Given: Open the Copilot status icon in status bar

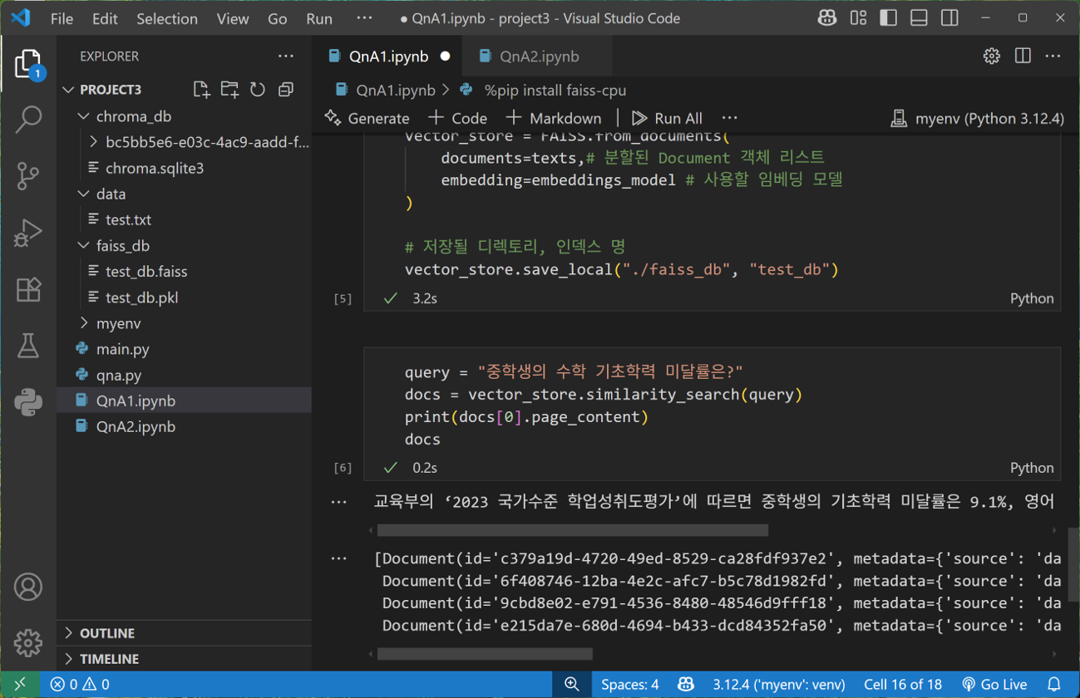Looking at the screenshot, I should point(686,685).
